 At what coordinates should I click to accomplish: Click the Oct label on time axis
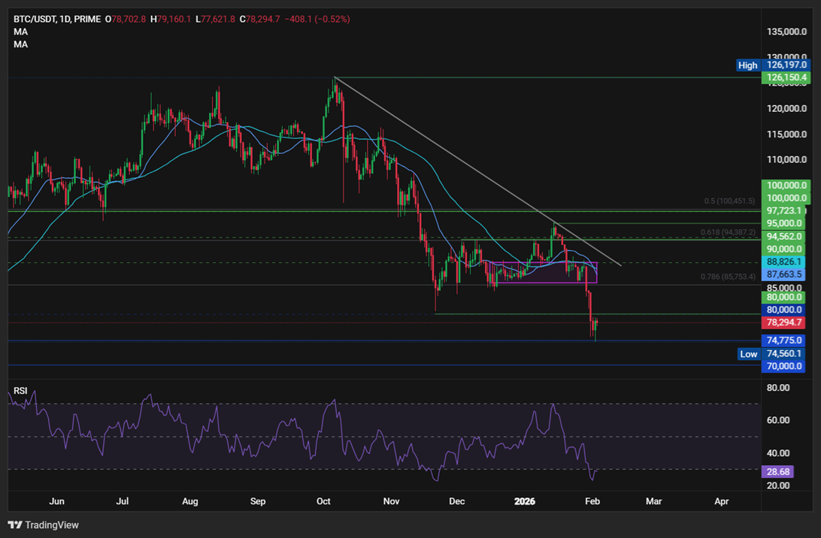coord(323,501)
